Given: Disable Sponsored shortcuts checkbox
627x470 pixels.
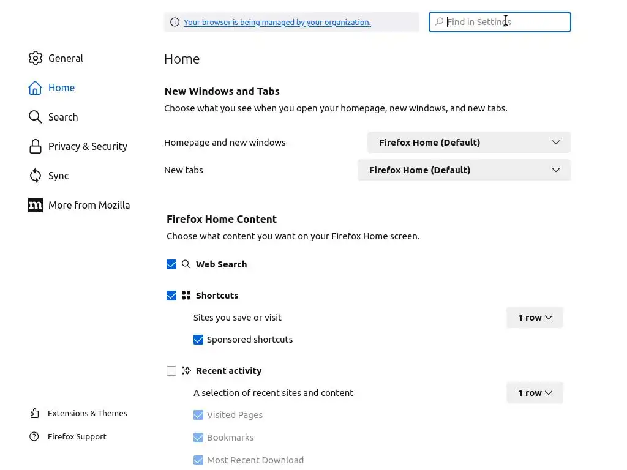Looking at the screenshot, I should pos(198,340).
